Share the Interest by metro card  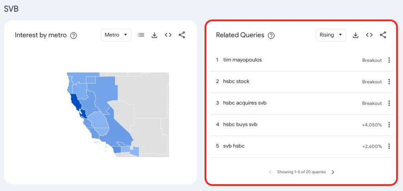coord(182,35)
